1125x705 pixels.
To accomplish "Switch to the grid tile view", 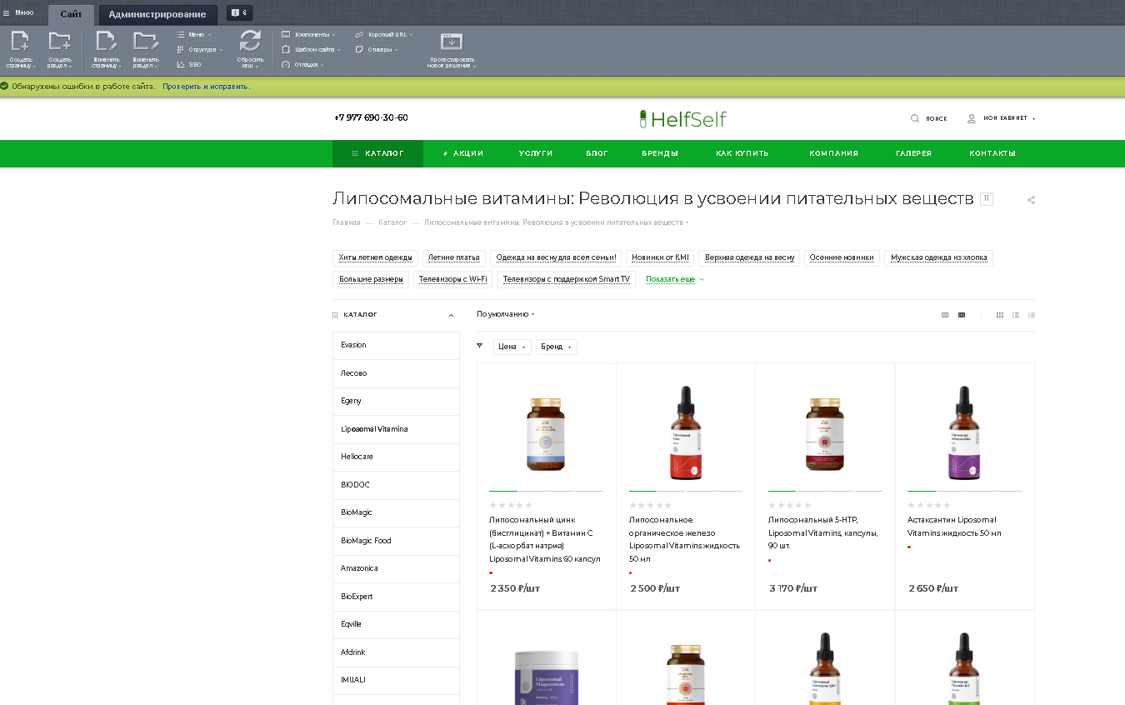I will tap(1000, 315).
